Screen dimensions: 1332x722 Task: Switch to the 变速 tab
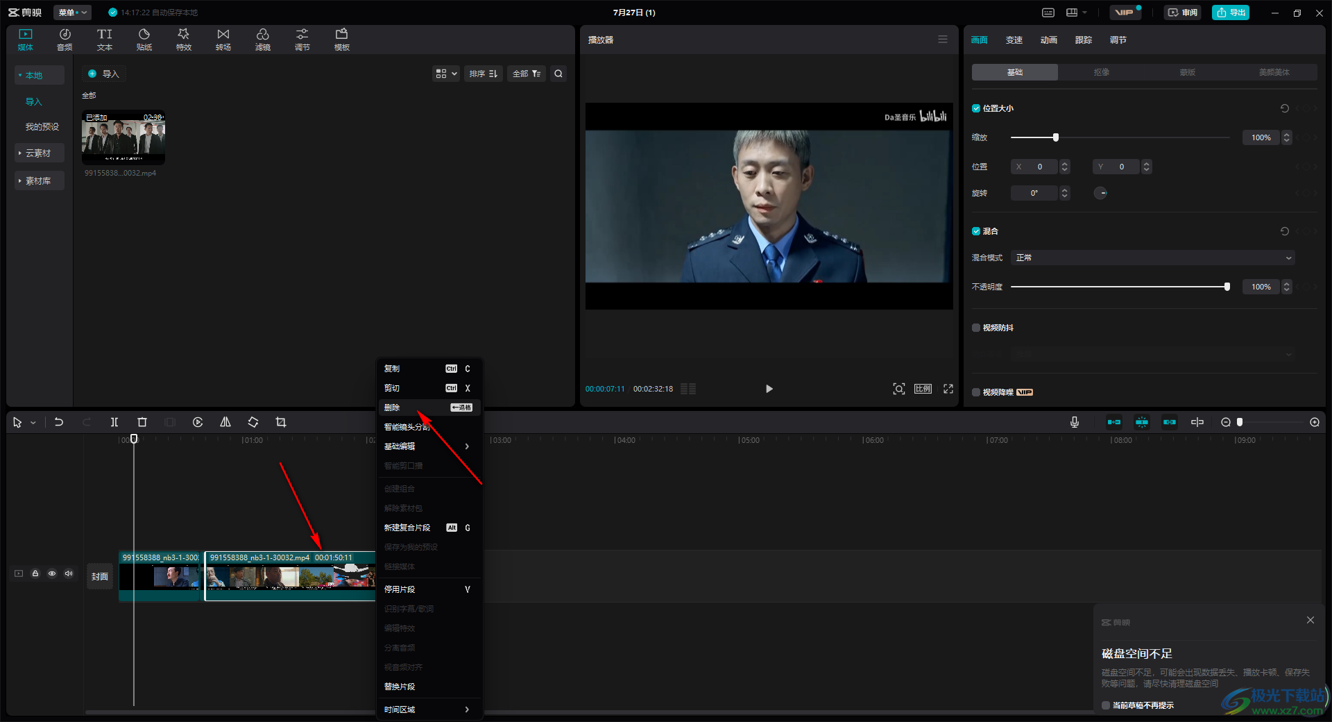pyautogui.click(x=1014, y=40)
